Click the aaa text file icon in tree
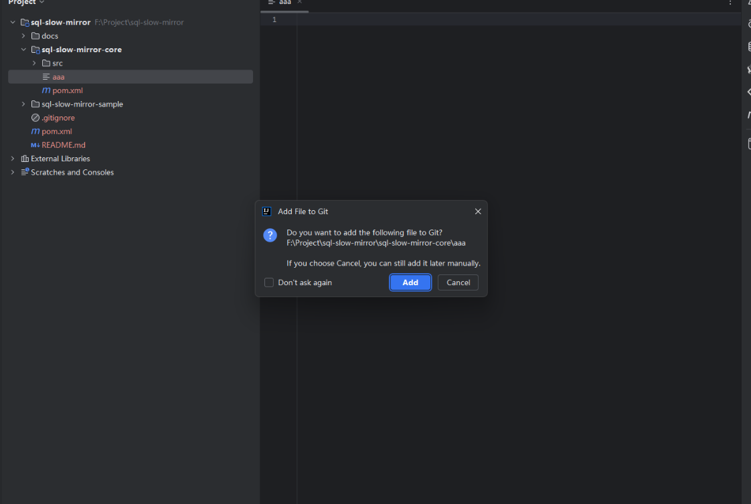Viewport: 751px width, 504px height. pos(46,77)
